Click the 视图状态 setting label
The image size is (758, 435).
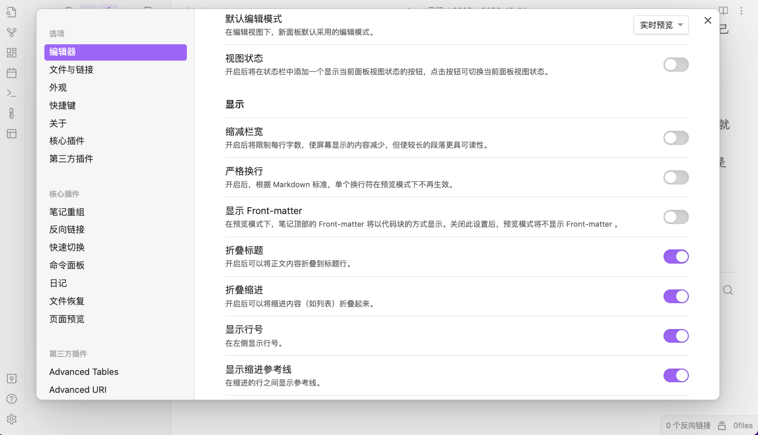click(x=244, y=59)
